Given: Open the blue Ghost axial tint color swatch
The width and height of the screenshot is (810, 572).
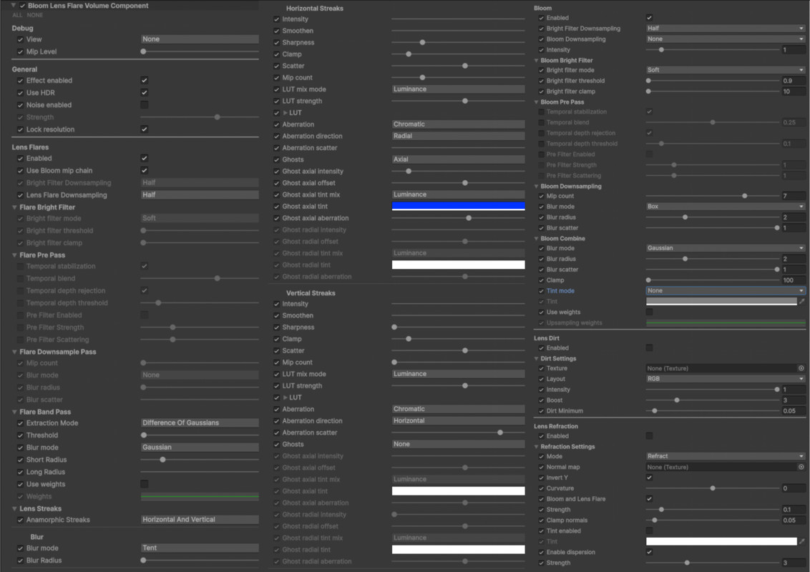Looking at the screenshot, I should coord(458,206).
